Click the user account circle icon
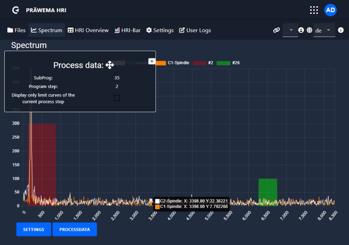349x245 pixels. point(301,30)
